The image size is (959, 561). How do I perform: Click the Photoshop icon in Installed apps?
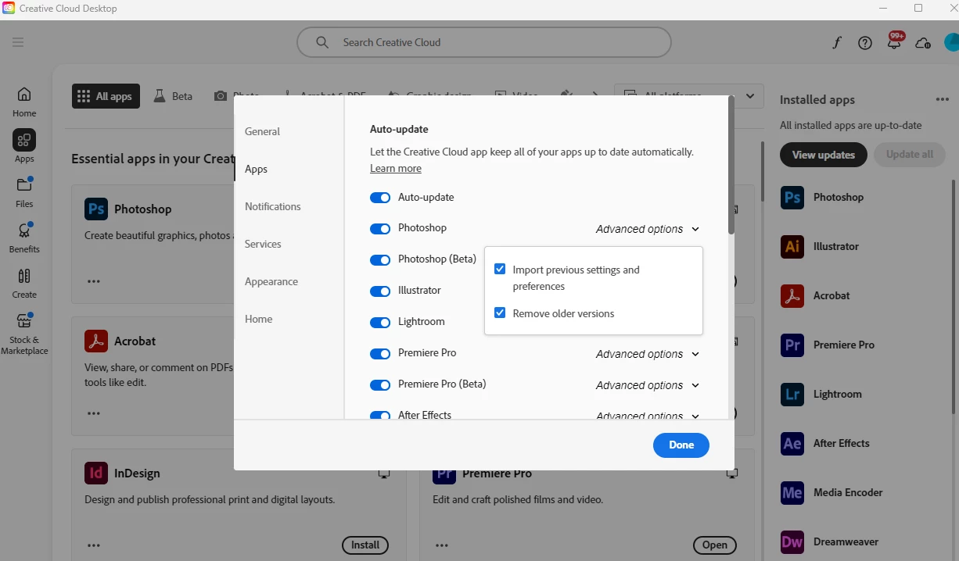point(792,197)
